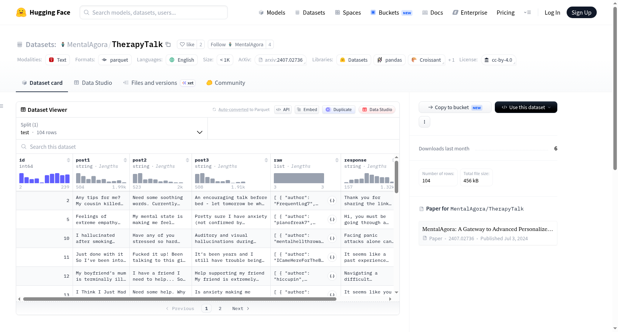
Task: Expand raw JSON for hiccupin row
Action: 332,276
